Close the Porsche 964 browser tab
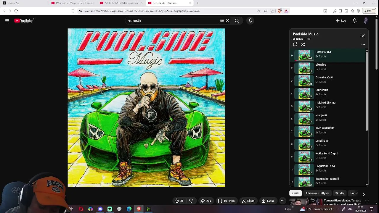 point(190,3)
